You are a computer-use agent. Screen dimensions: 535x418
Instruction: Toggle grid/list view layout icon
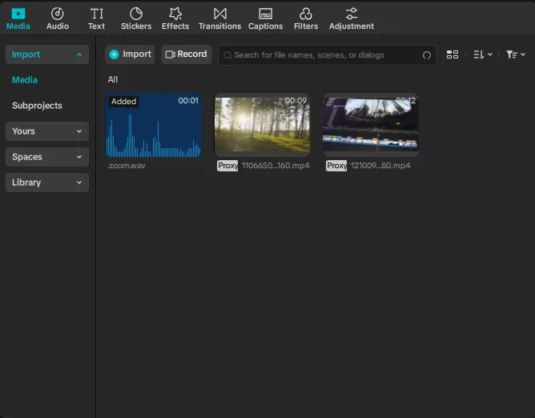(x=453, y=54)
